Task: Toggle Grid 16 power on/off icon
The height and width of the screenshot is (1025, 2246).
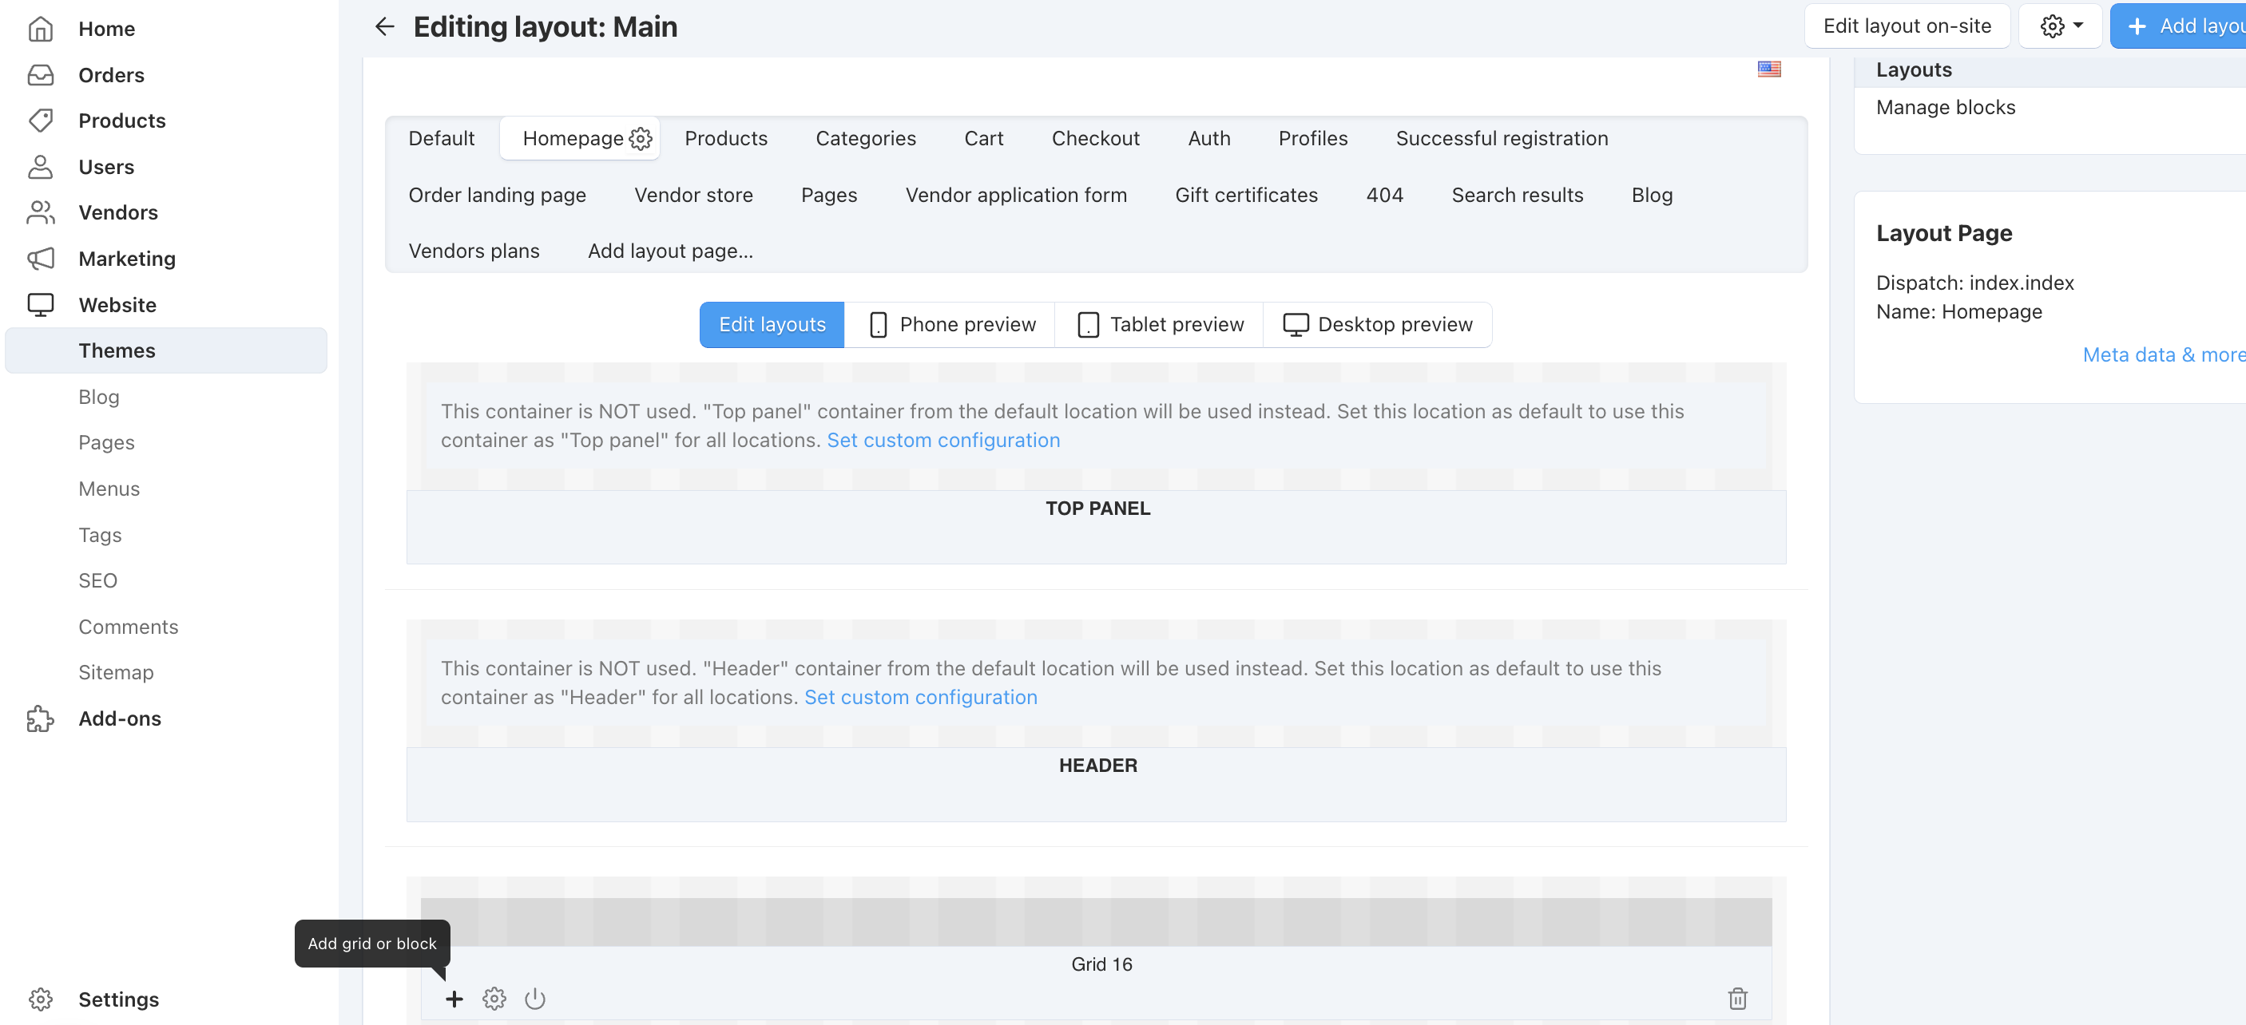Action: [535, 998]
